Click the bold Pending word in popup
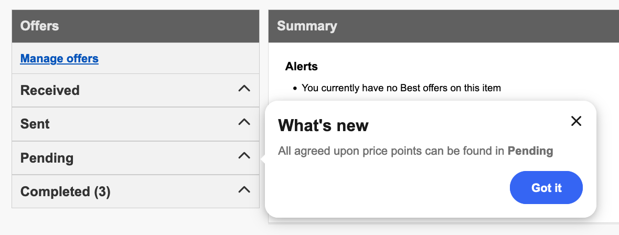 [x=530, y=152]
